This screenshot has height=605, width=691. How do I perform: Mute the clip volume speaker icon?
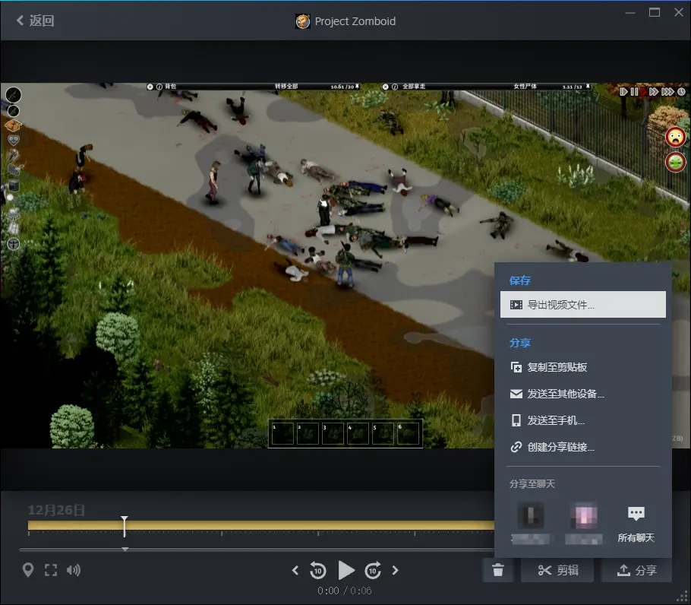(x=74, y=570)
